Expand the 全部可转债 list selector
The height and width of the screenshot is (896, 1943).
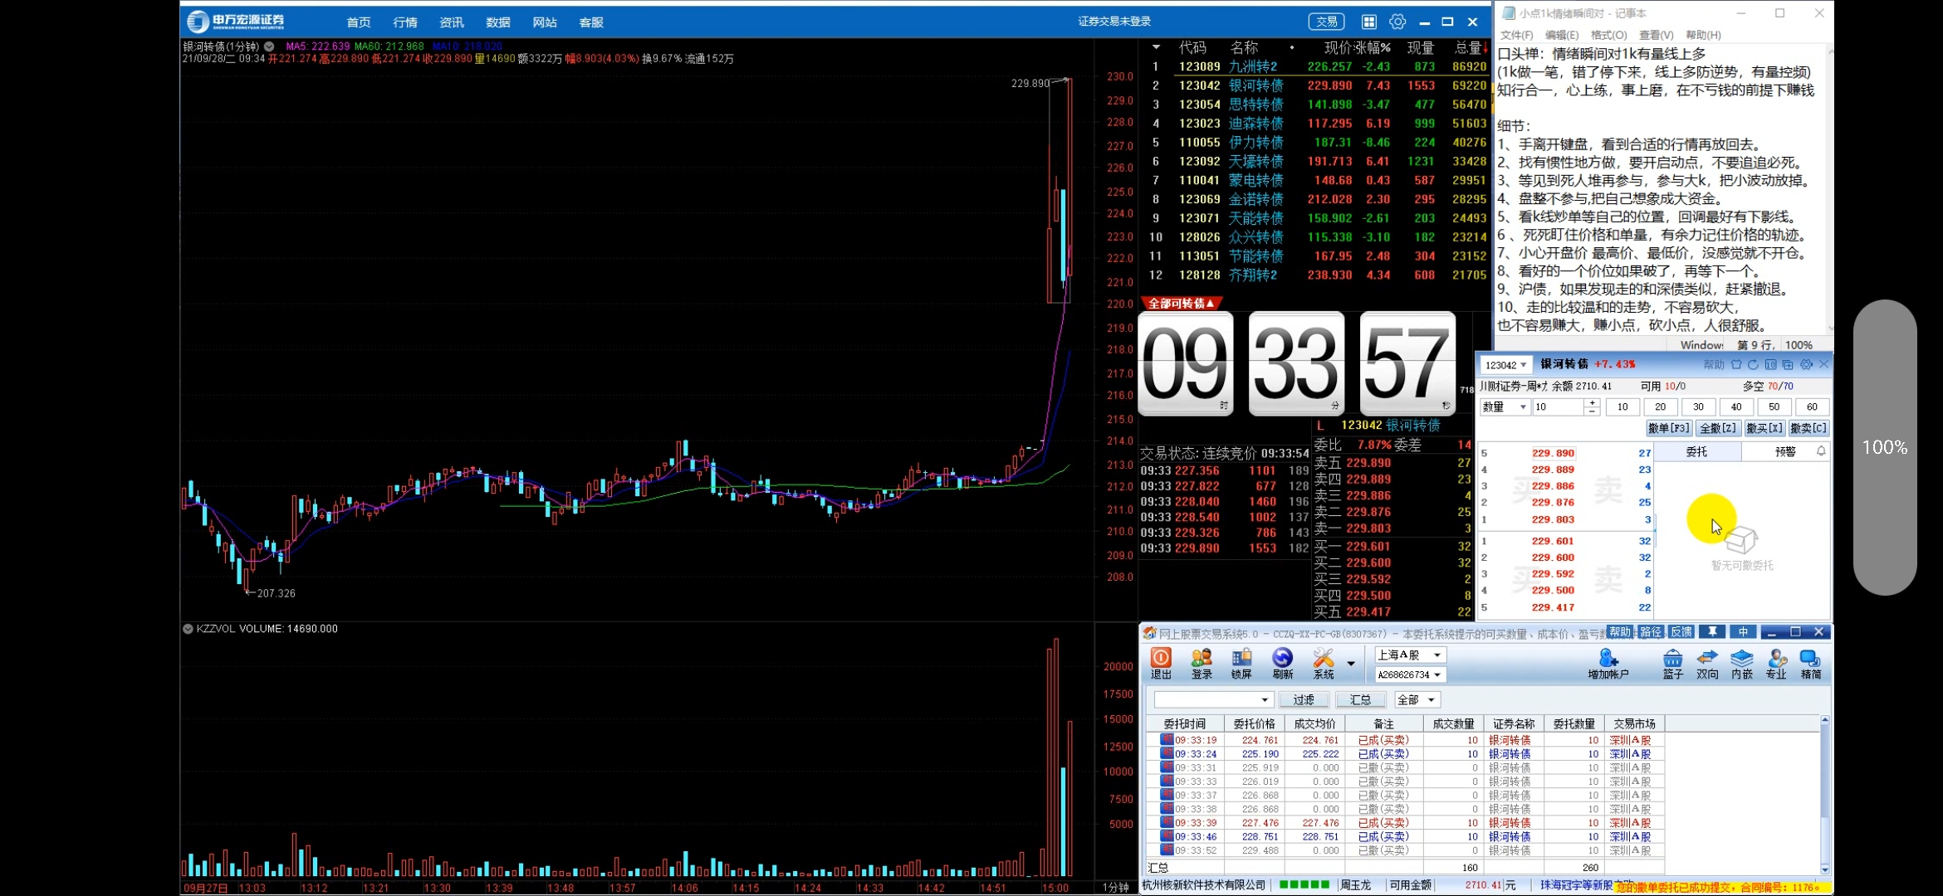point(1182,304)
